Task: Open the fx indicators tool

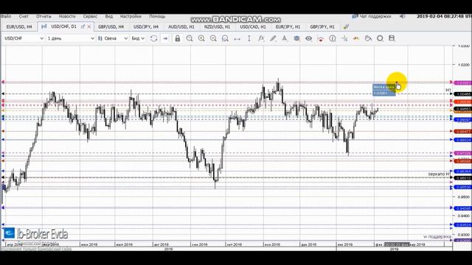Action: (261, 38)
